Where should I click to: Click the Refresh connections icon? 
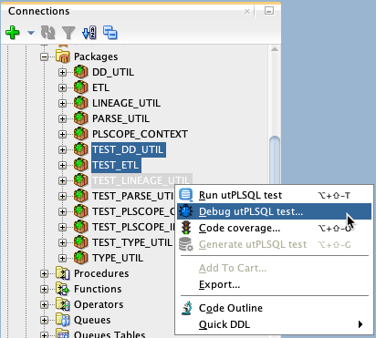(x=47, y=32)
